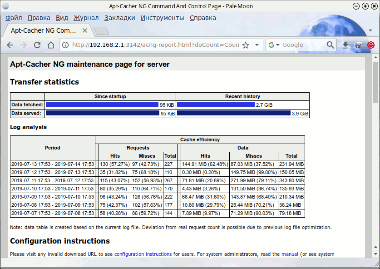Open a new tab
Viewport: 380px width, 269px height.
click(101, 30)
